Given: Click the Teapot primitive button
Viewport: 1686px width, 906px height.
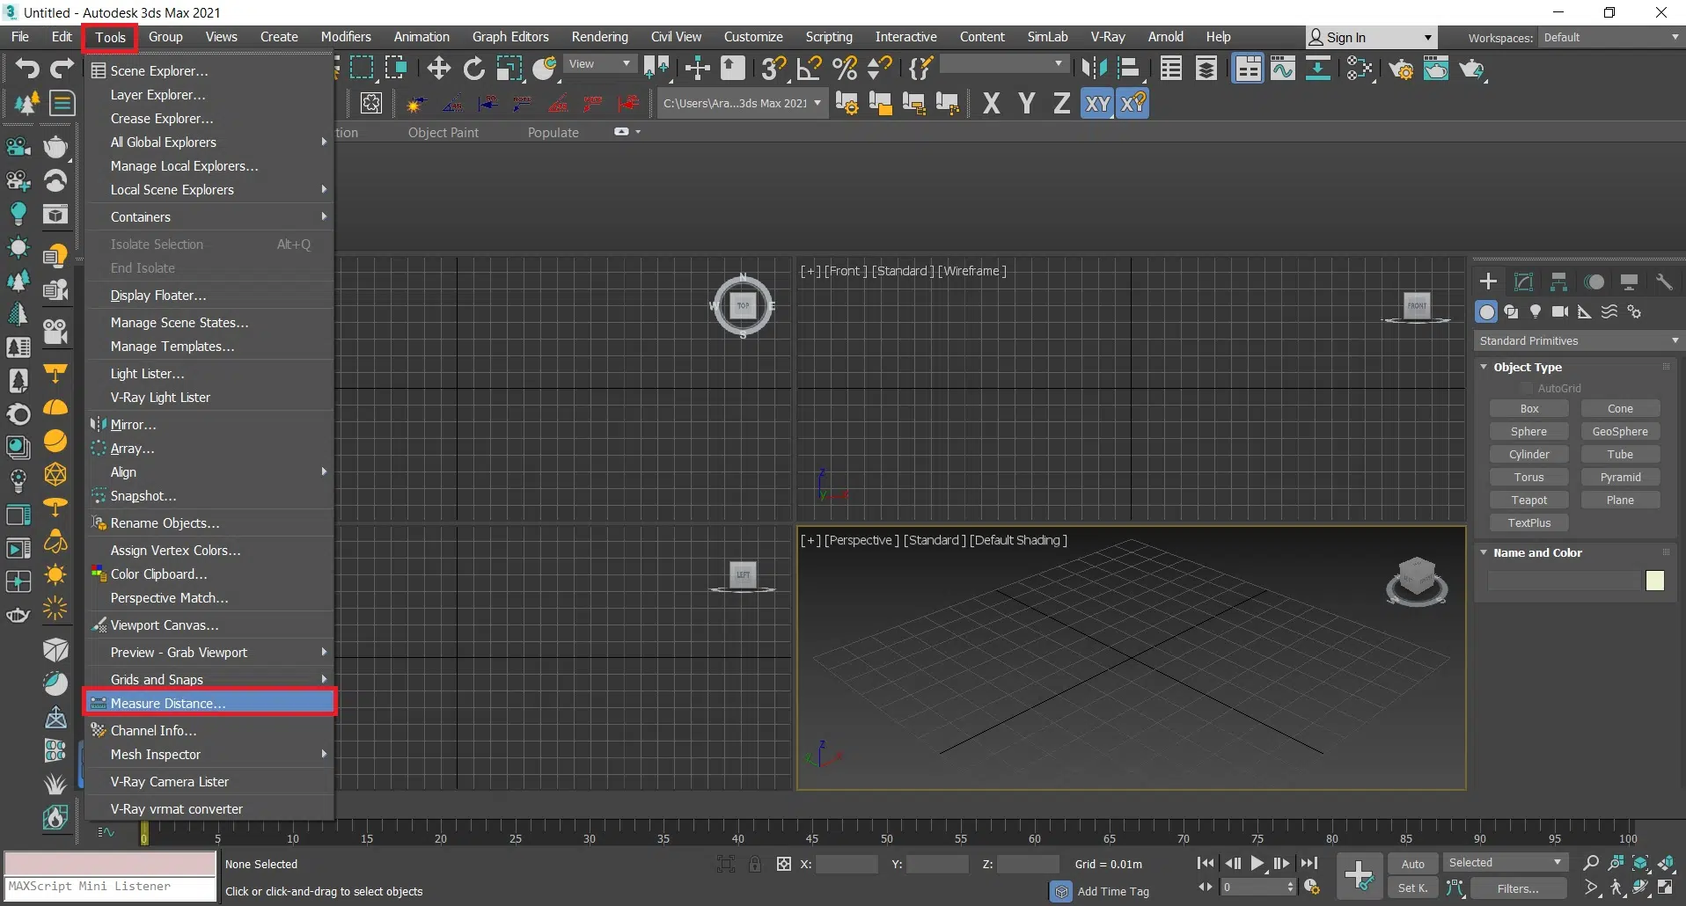Looking at the screenshot, I should (x=1528, y=500).
